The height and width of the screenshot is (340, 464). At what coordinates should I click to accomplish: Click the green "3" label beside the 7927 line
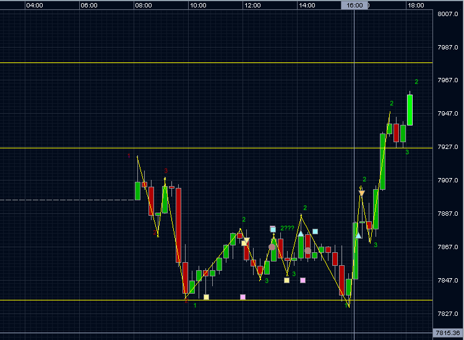tap(407, 152)
